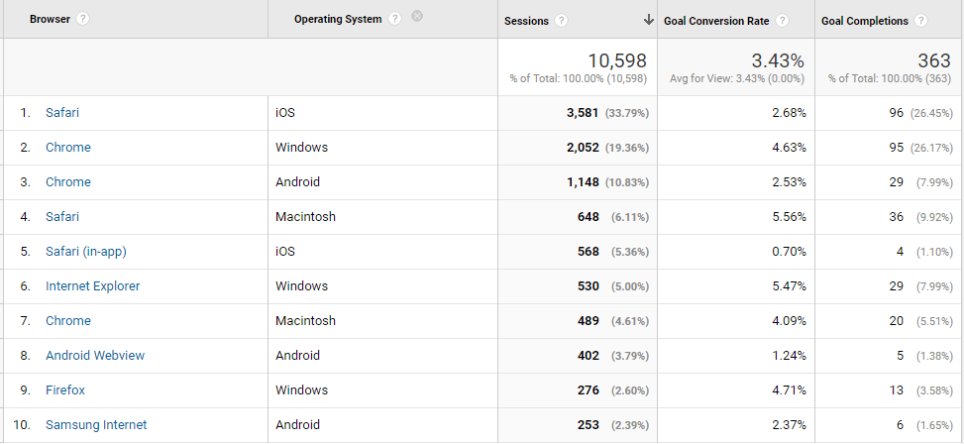Open the Internet Explorer link
This screenshot has width=964, height=444.
93,286
